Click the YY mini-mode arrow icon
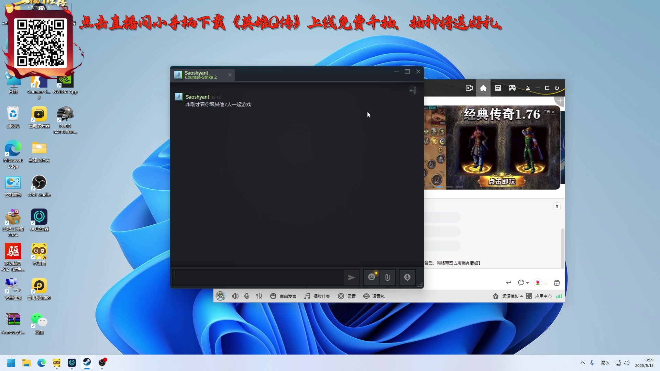The height and width of the screenshot is (371, 660). [528, 88]
